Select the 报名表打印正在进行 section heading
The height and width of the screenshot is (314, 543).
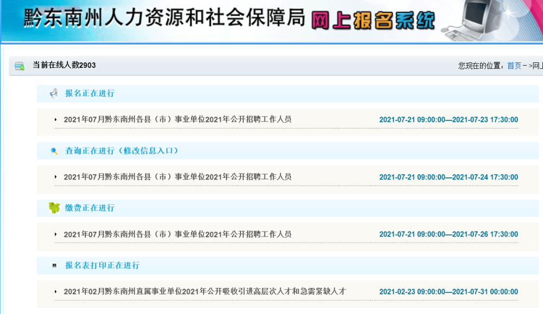pyautogui.click(x=102, y=266)
